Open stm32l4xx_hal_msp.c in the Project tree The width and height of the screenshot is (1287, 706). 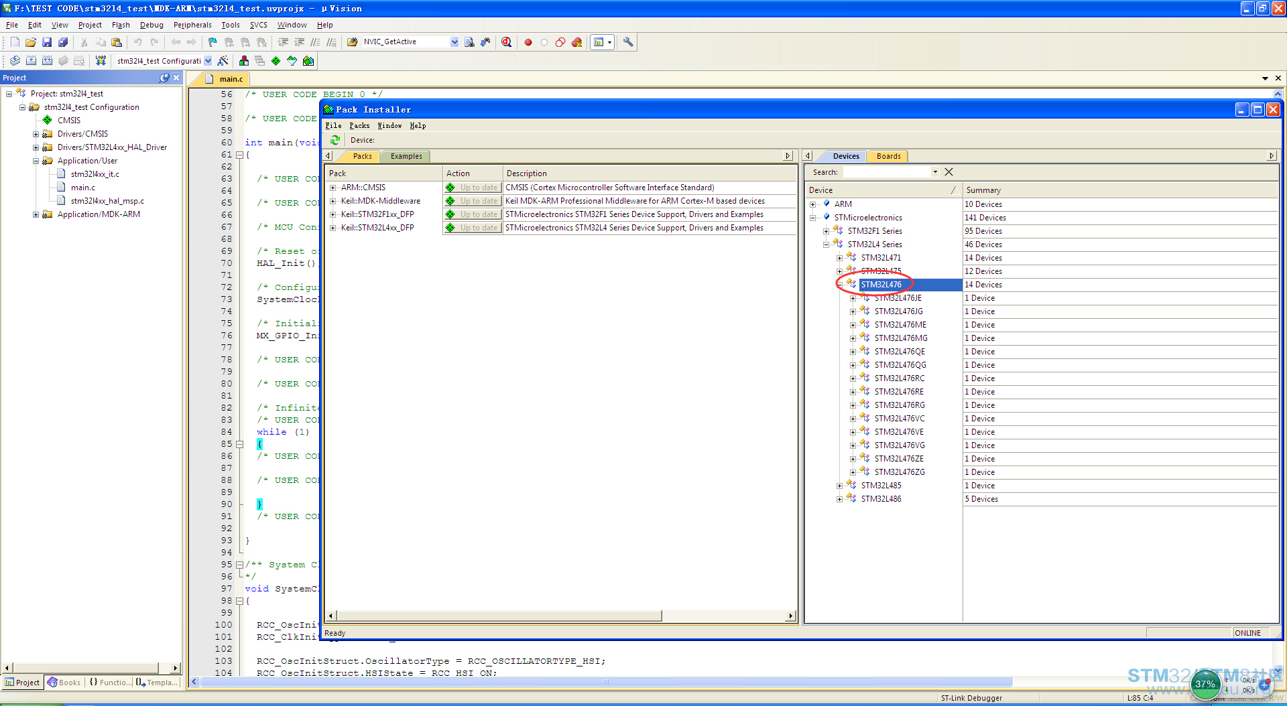click(107, 201)
